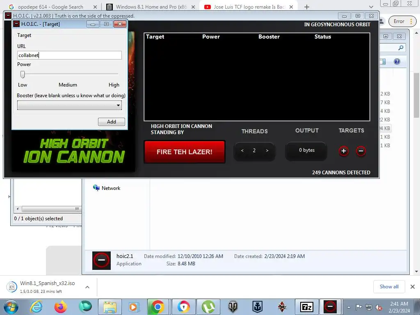Click the Explorer search magnifier icon
The width and height of the screenshot is (420, 315).
tap(401, 48)
